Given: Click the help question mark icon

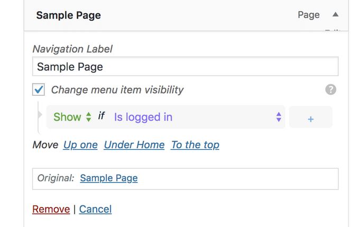Looking at the screenshot, I should tap(331, 89).
